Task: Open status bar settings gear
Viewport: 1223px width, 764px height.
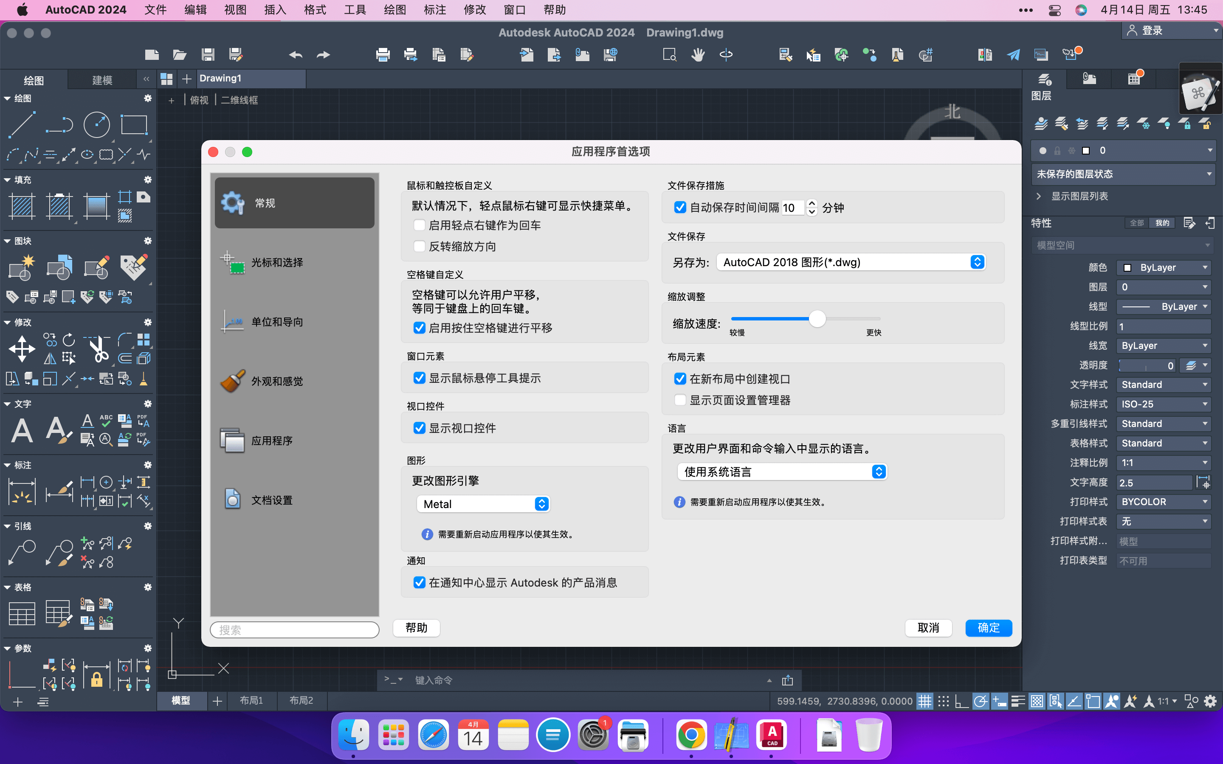Action: 1210,701
